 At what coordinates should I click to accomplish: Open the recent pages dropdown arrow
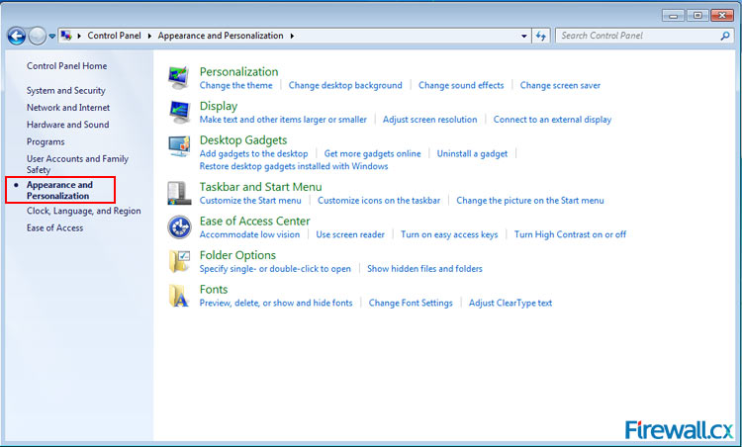point(52,36)
